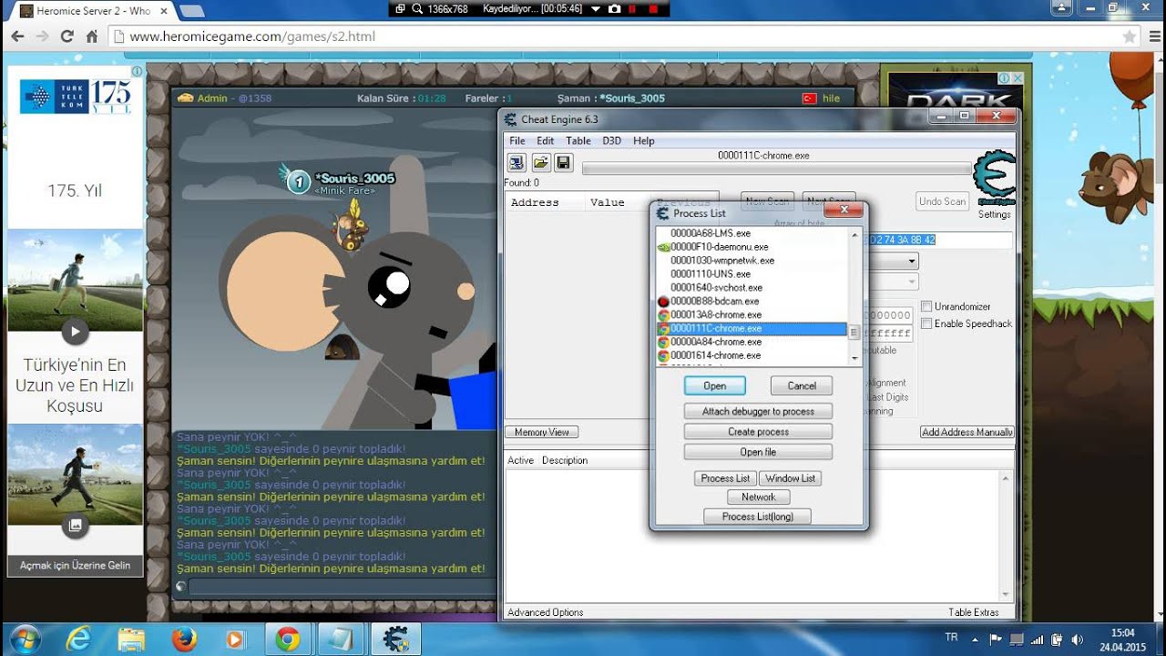
Task: Click the scan progress bar in Cheat Engine
Action: point(776,169)
